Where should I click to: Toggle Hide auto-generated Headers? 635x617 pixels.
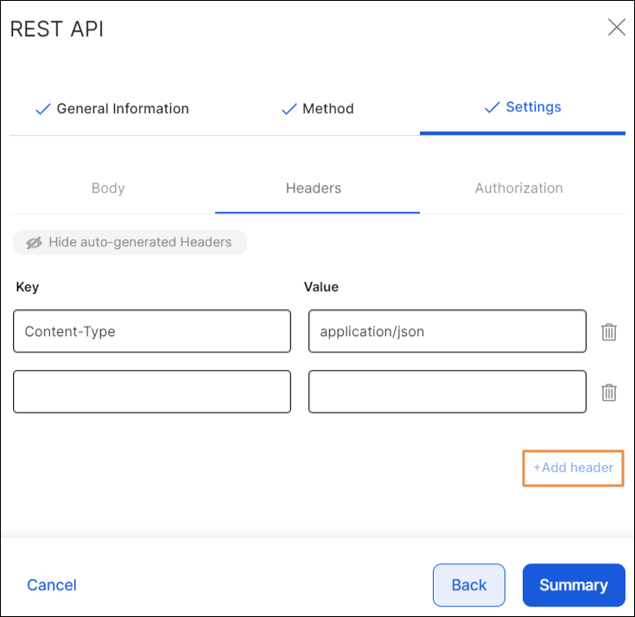coord(130,243)
